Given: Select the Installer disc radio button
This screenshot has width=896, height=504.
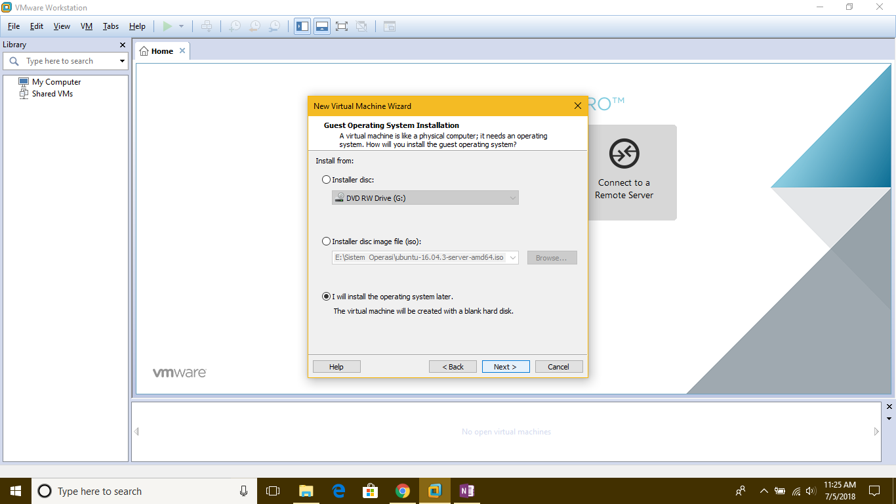Looking at the screenshot, I should pyautogui.click(x=326, y=179).
